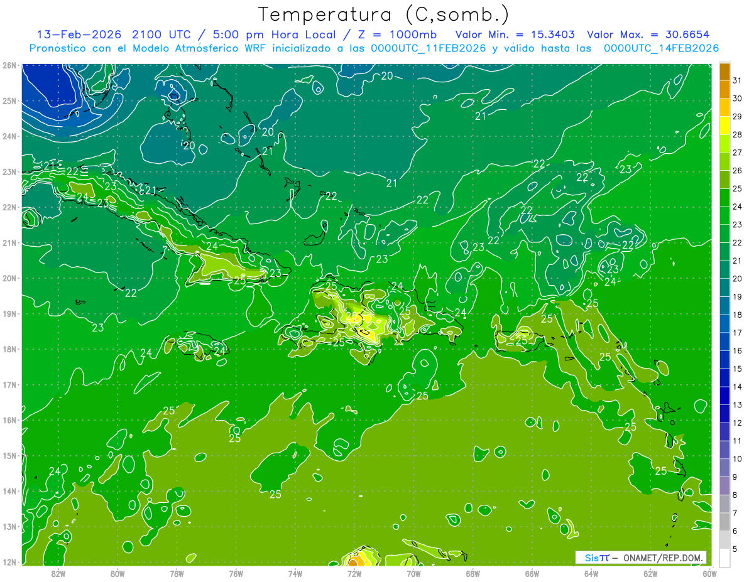
Task: Click the gold colorbar segment between 29 and 30
Action: click(x=724, y=107)
